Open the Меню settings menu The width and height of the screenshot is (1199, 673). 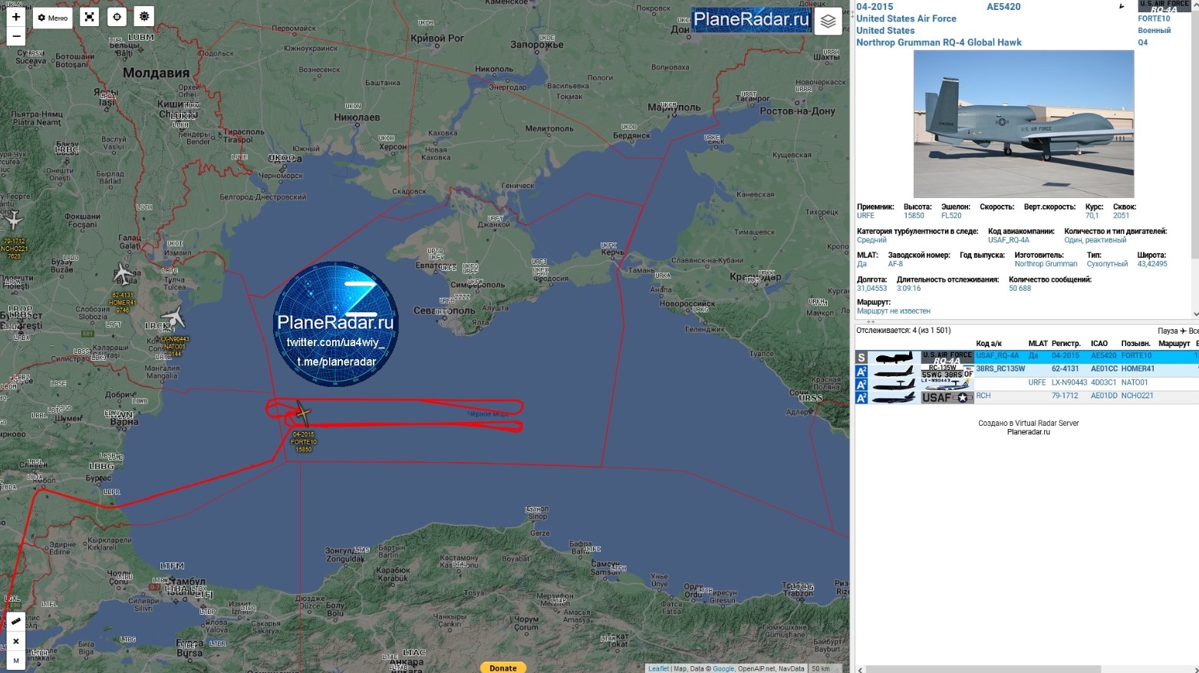53,18
